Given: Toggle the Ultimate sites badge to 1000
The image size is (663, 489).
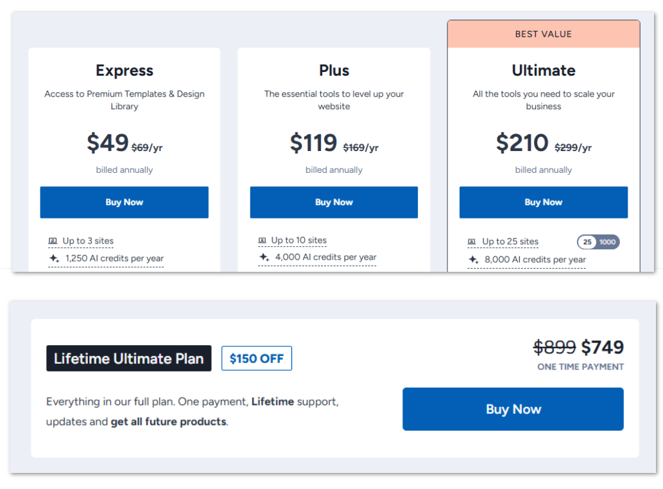Looking at the screenshot, I should click(x=607, y=242).
